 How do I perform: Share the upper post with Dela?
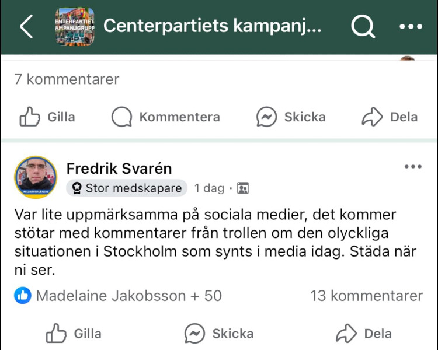[x=390, y=117]
